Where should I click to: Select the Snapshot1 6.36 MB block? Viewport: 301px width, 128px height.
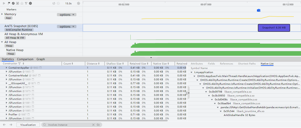(x=274, y=28)
